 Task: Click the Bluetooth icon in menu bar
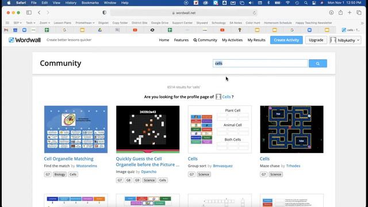269,3
